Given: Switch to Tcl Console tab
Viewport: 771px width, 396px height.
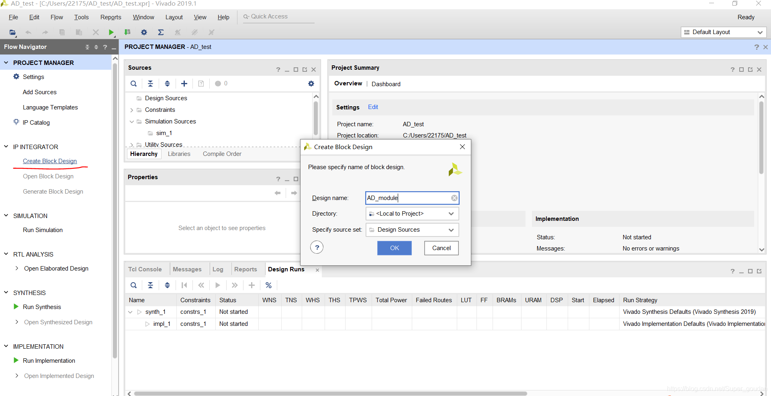Looking at the screenshot, I should (145, 269).
